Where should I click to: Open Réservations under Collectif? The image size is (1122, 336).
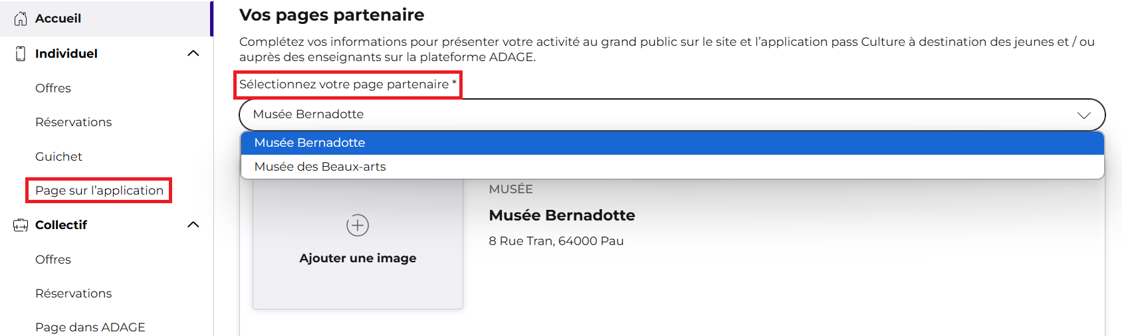[74, 294]
